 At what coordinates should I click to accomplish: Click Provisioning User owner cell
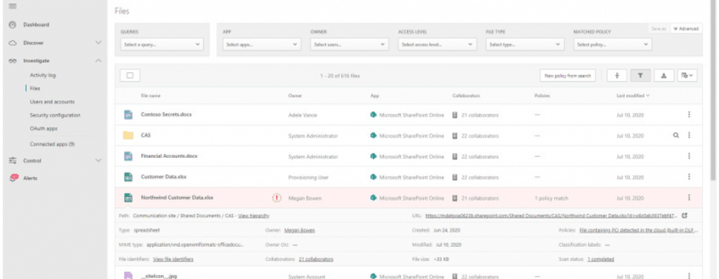pos(308,177)
